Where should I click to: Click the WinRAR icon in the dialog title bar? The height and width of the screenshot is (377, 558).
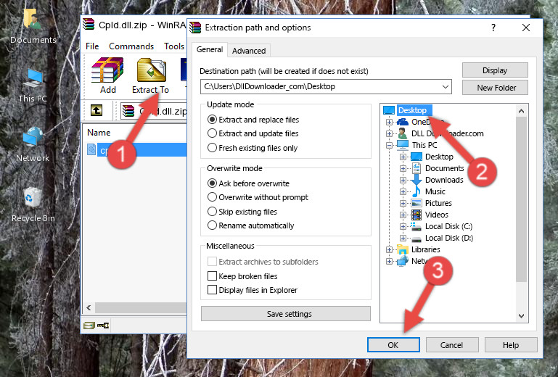(x=195, y=28)
